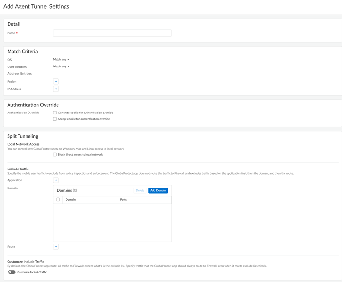Check Accept cookie for authentication override
The image size is (342, 282).
(55, 119)
